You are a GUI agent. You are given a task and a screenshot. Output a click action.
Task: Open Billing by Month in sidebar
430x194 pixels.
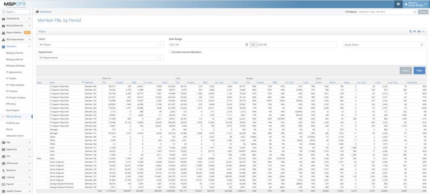pos(15,59)
